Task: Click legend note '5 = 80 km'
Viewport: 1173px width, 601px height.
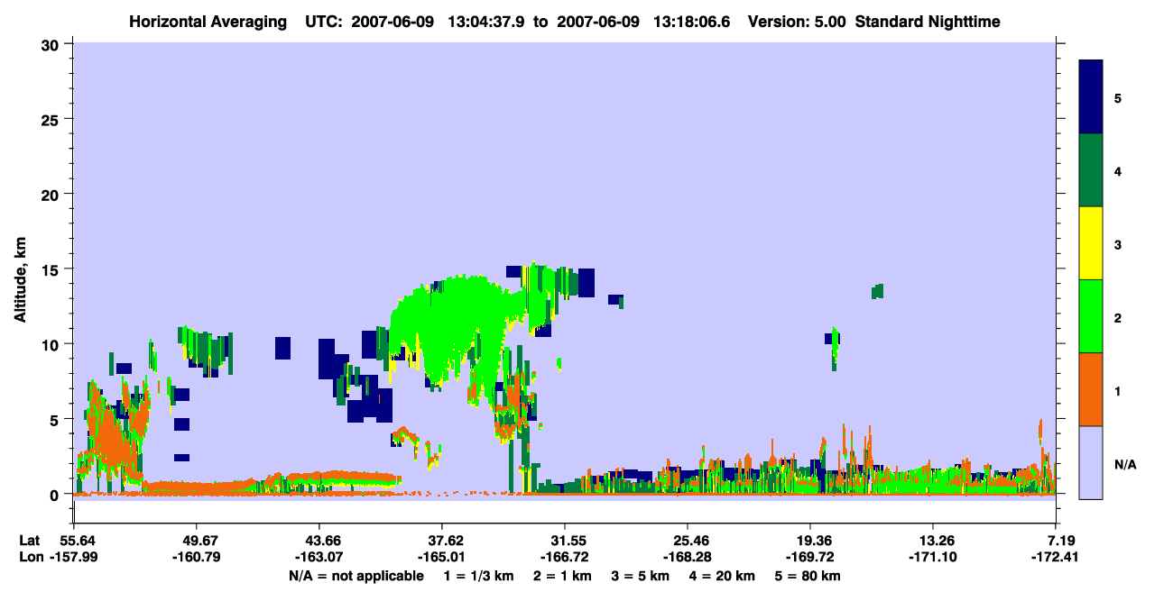Action: (x=809, y=576)
